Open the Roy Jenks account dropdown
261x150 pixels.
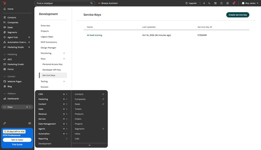point(250,3)
